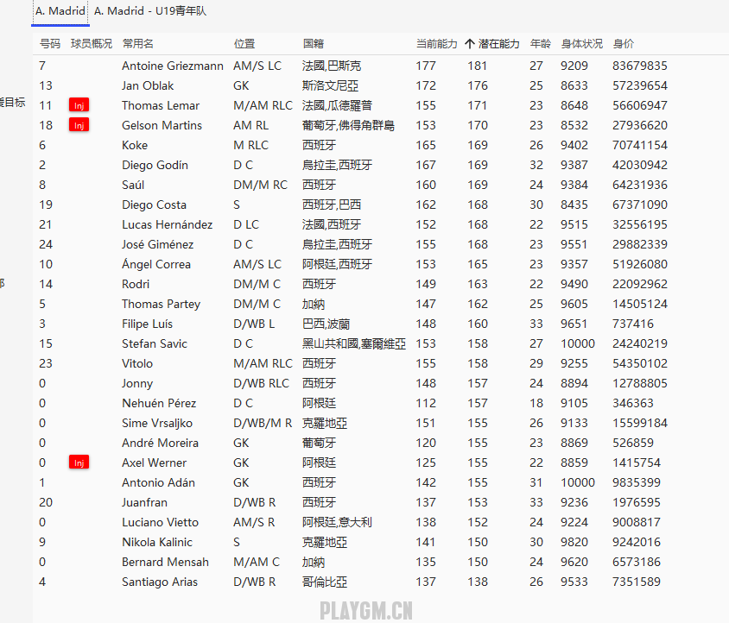Select the 身体状况 column header
Screen dimensions: 729x623
coord(581,43)
